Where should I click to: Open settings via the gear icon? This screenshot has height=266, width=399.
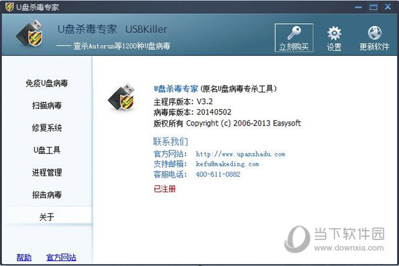tap(334, 33)
